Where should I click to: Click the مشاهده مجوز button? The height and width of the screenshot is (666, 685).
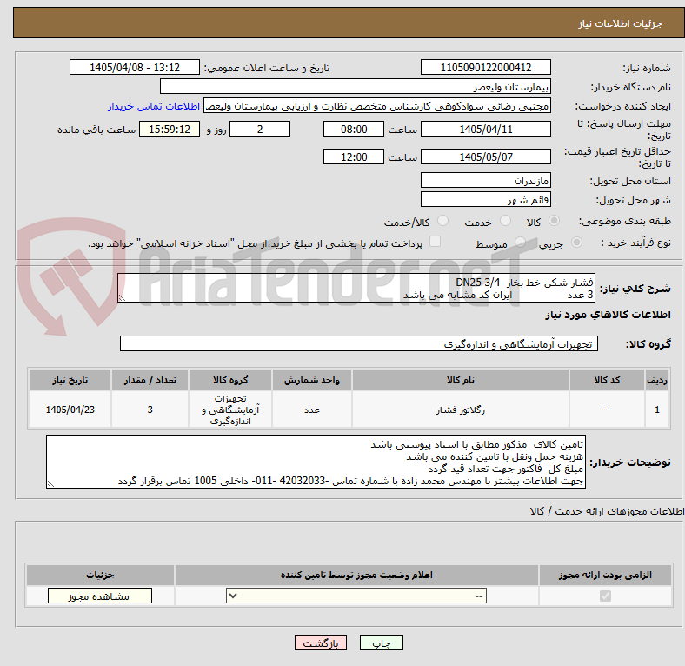[100, 596]
